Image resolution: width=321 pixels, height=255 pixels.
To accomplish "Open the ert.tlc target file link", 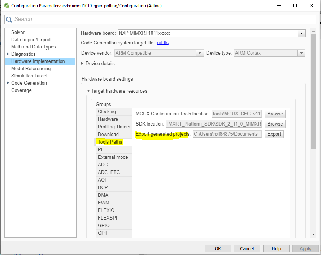I will [164, 42].
